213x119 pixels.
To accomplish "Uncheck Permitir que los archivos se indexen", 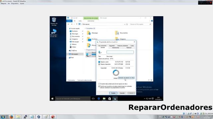I will (x=99, y=86).
